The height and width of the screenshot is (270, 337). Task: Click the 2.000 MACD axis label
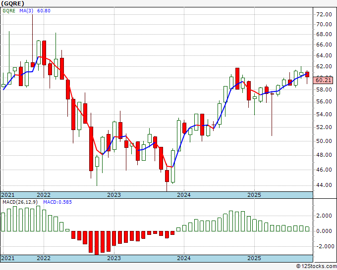(x=325, y=216)
